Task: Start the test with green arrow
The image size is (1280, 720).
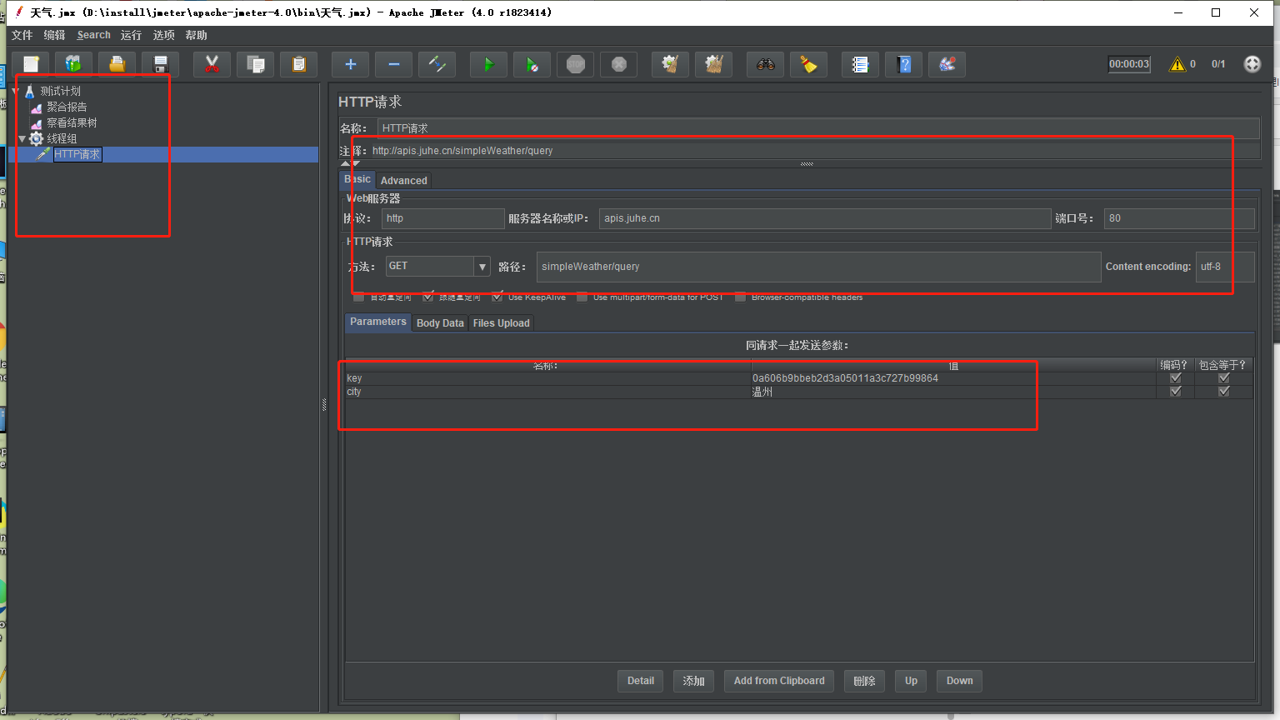Action: tap(488, 64)
